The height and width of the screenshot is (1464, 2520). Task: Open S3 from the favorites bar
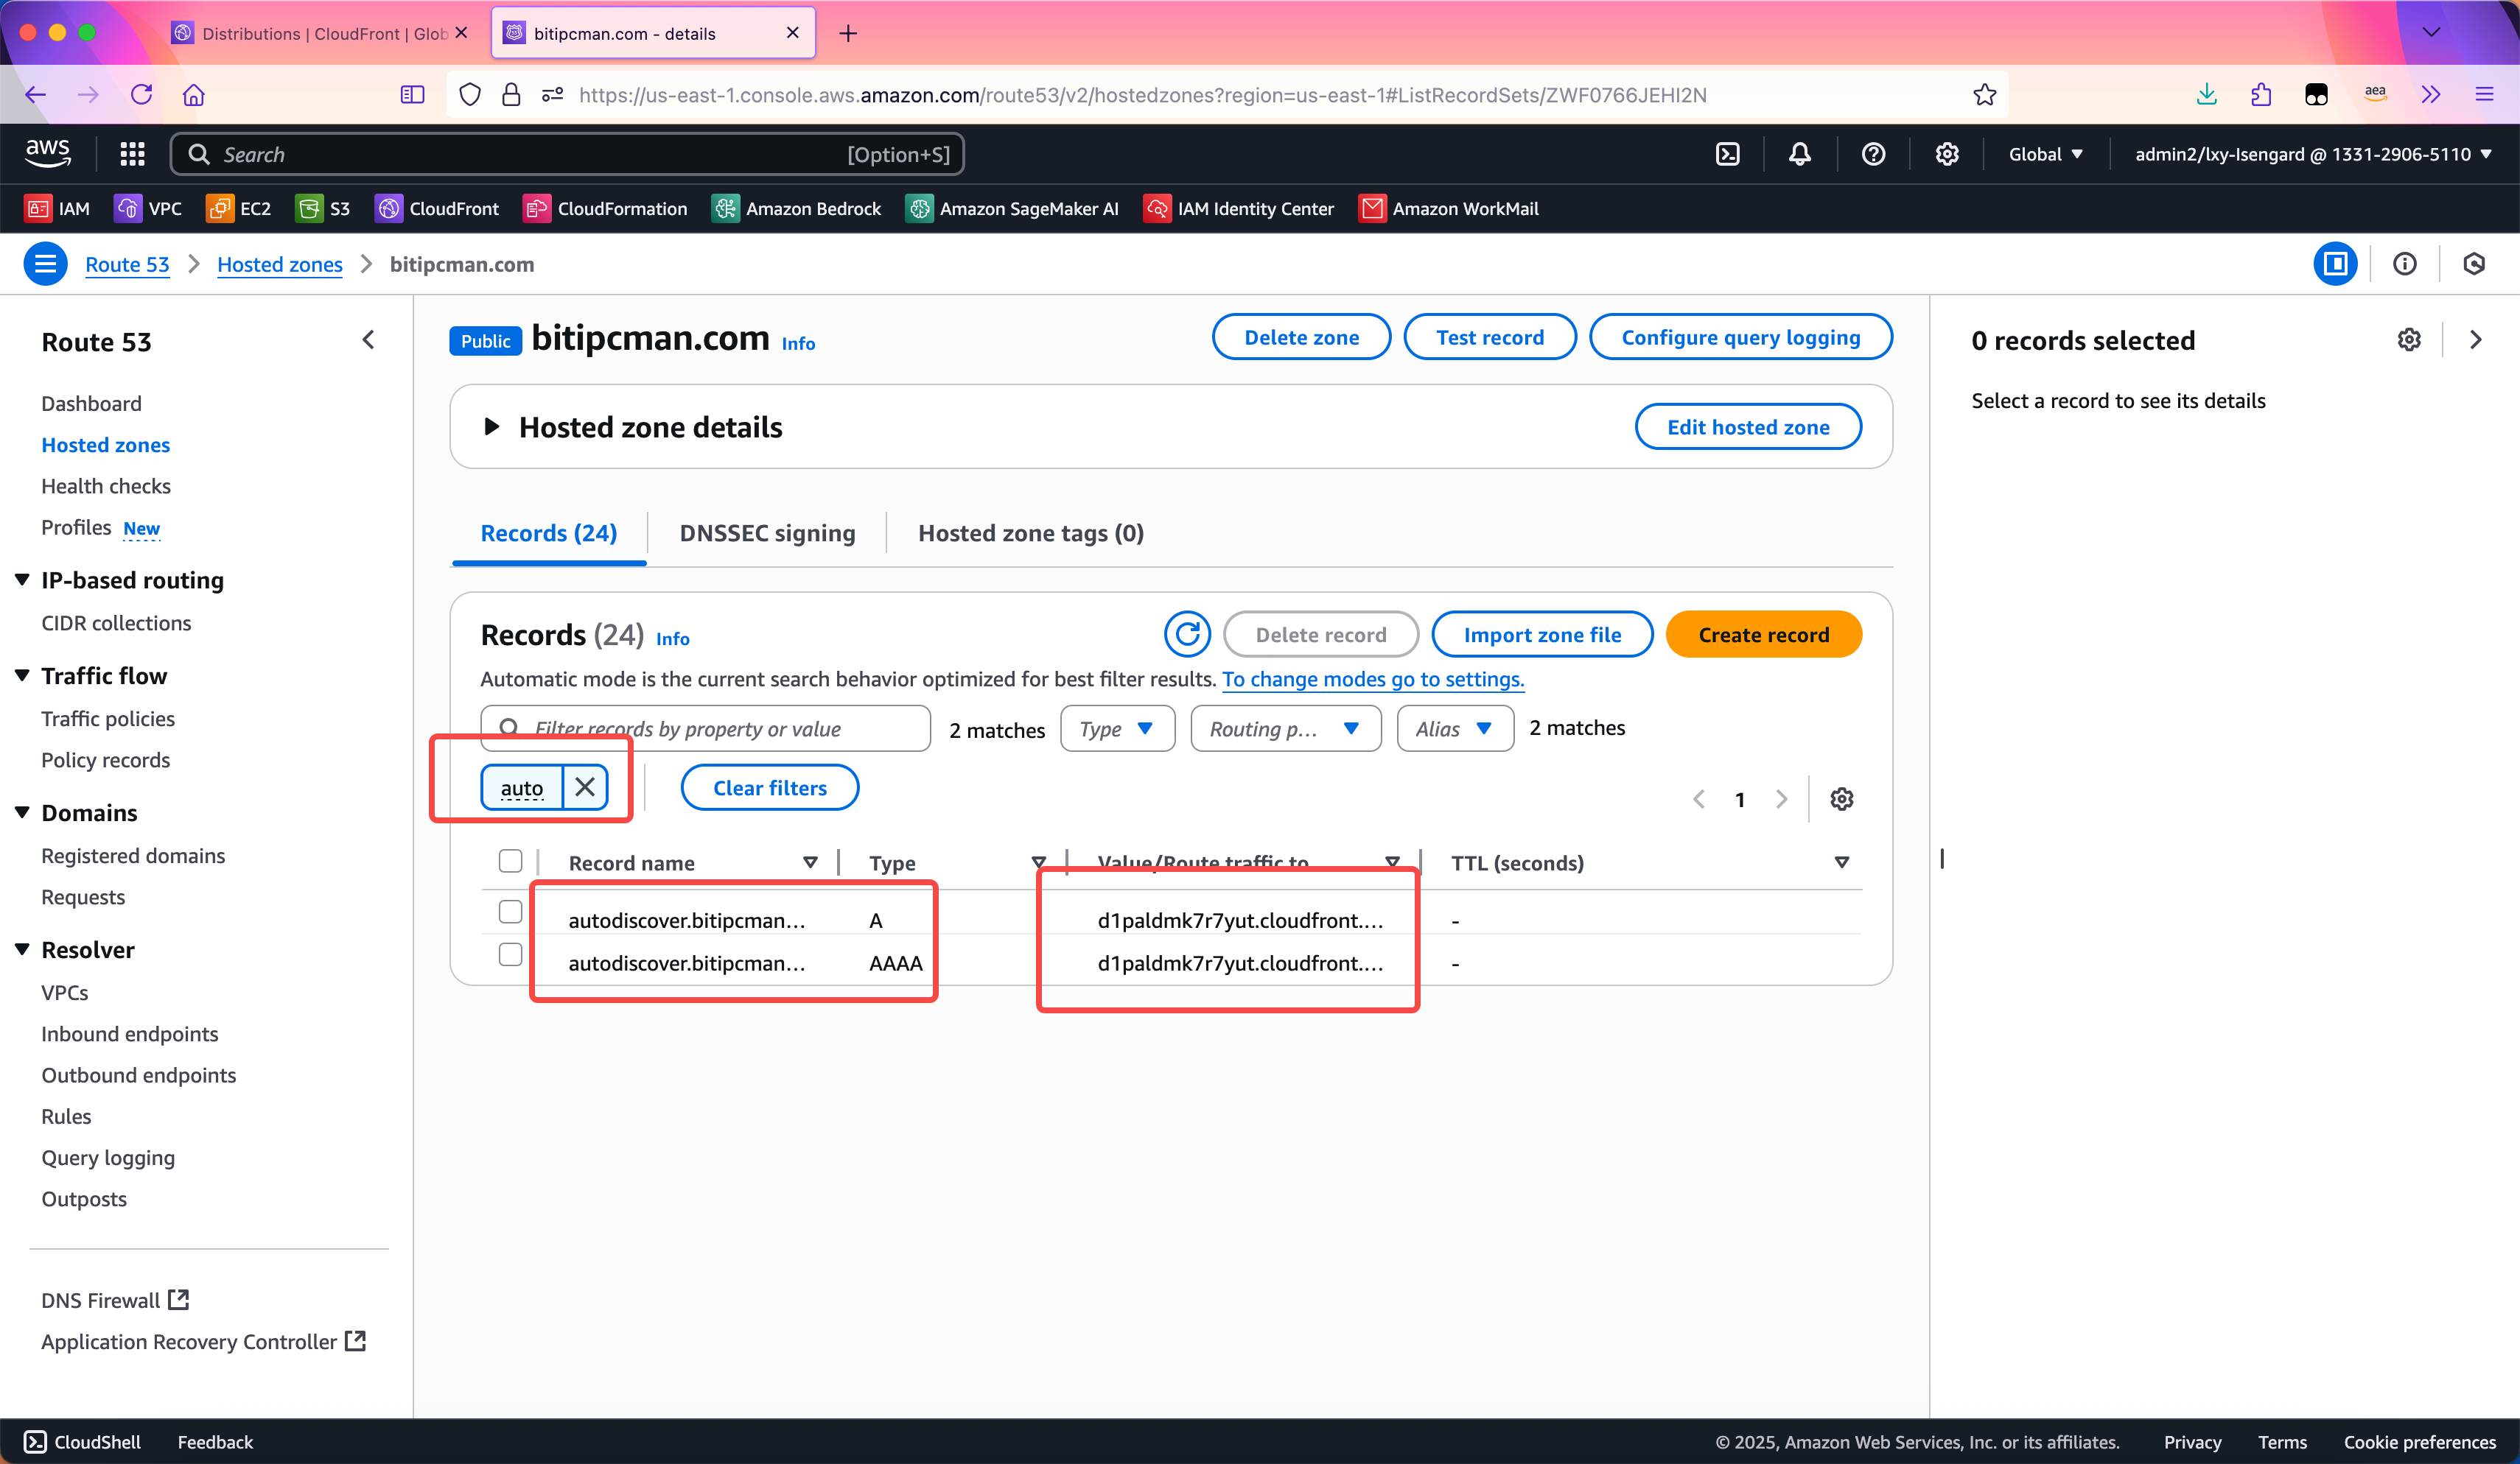323,209
